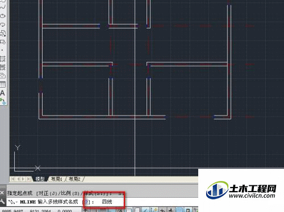Open the Hatch tool

click(x=3, y=59)
